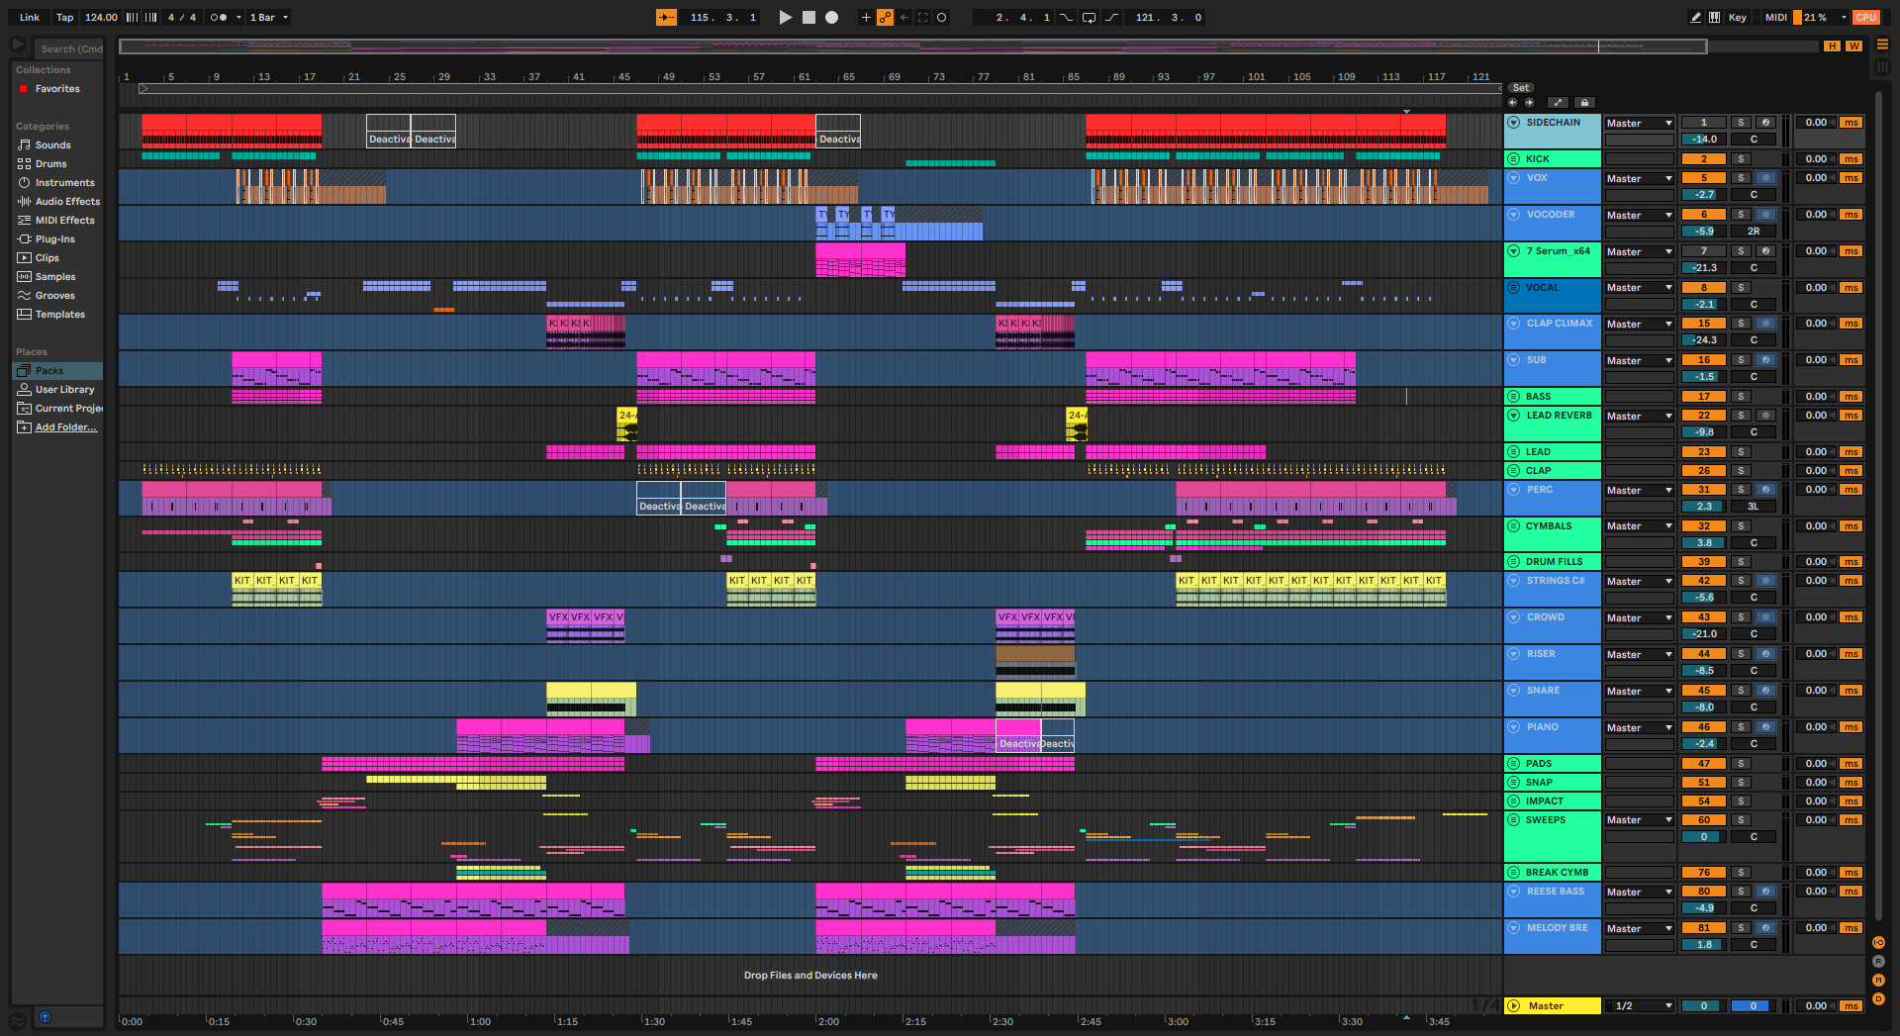This screenshot has width=1900, height=1036.
Task: Click the Link button
Action: click(x=30, y=17)
